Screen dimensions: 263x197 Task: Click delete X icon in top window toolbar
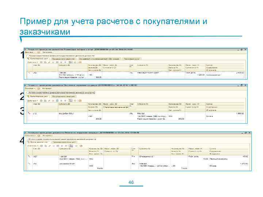(53, 62)
